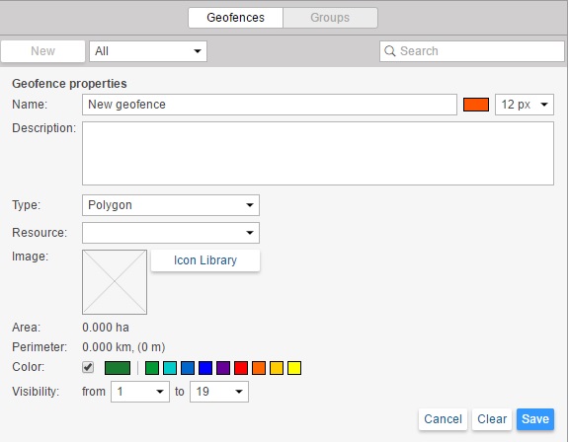Open the Icon Library
This screenshot has height=442, width=569.
[205, 260]
